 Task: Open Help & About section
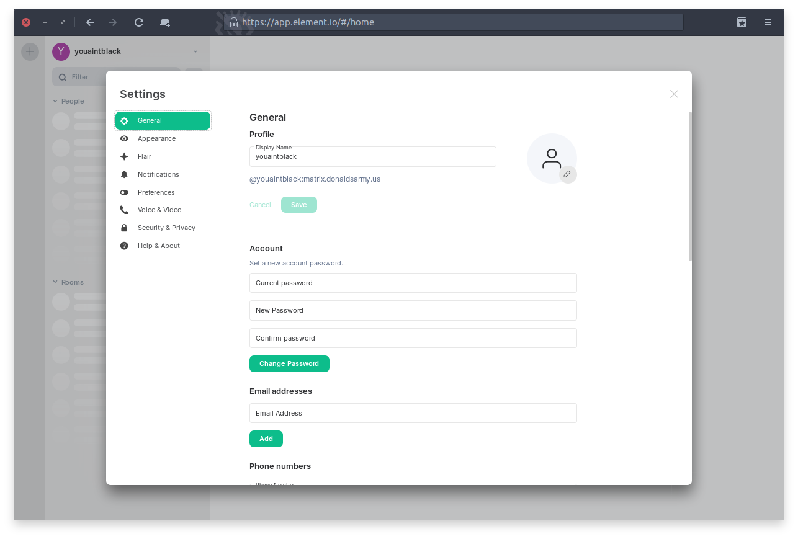coord(158,246)
